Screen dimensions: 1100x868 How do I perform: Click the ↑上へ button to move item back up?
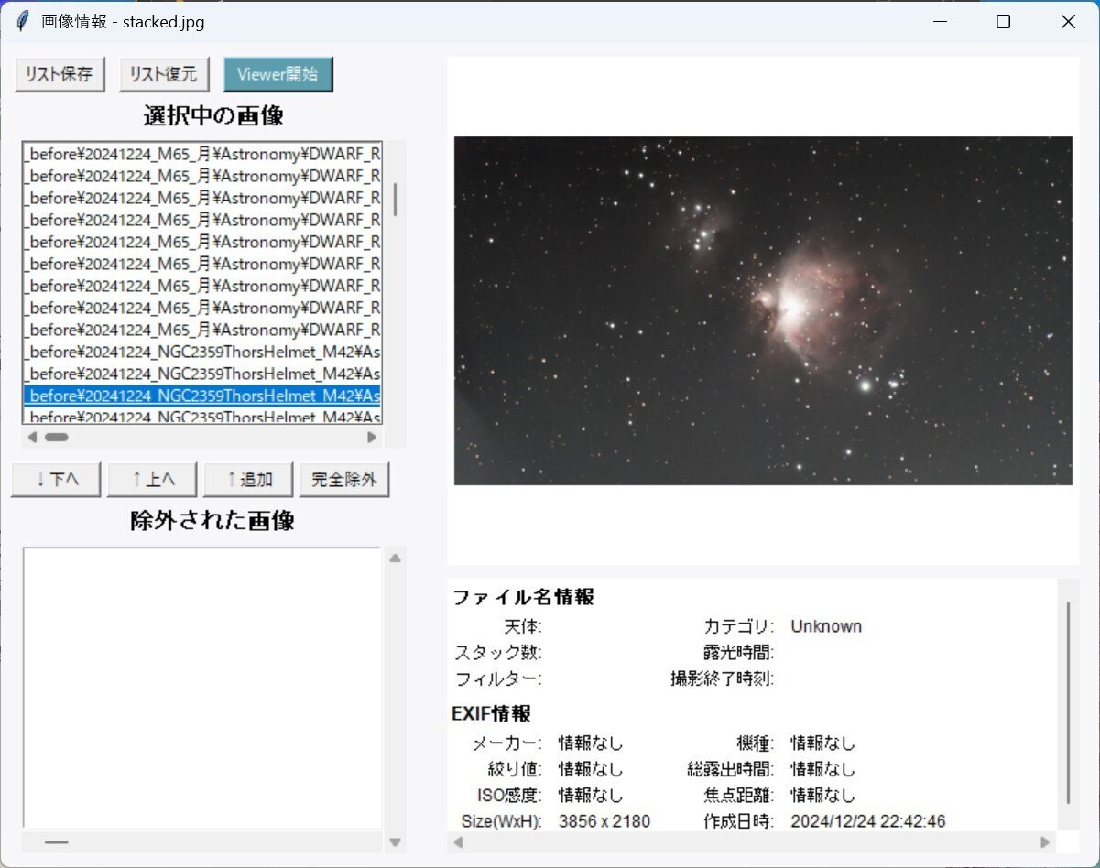tap(152, 479)
